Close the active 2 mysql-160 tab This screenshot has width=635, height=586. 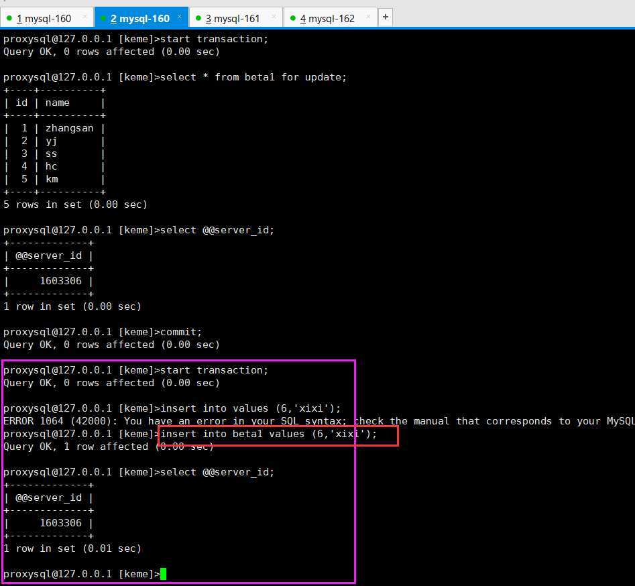(180, 17)
